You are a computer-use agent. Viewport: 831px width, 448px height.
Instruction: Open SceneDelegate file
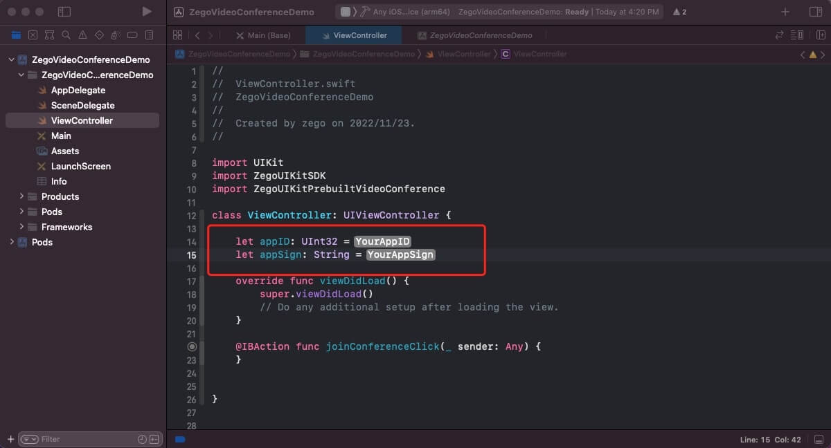click(82, 106)
